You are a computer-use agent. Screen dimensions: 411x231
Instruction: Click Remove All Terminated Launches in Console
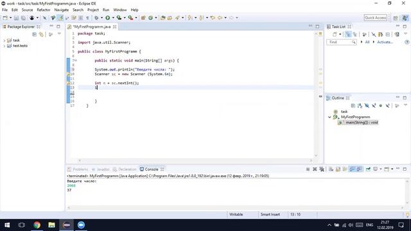322,169
